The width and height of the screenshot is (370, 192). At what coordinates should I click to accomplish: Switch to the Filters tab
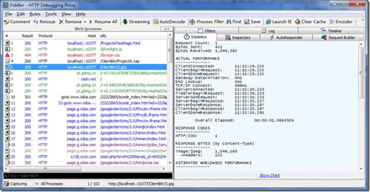coord(207,31)
